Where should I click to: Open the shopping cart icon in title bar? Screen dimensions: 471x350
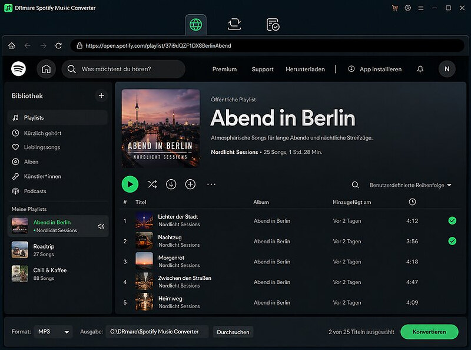(394, 8)
